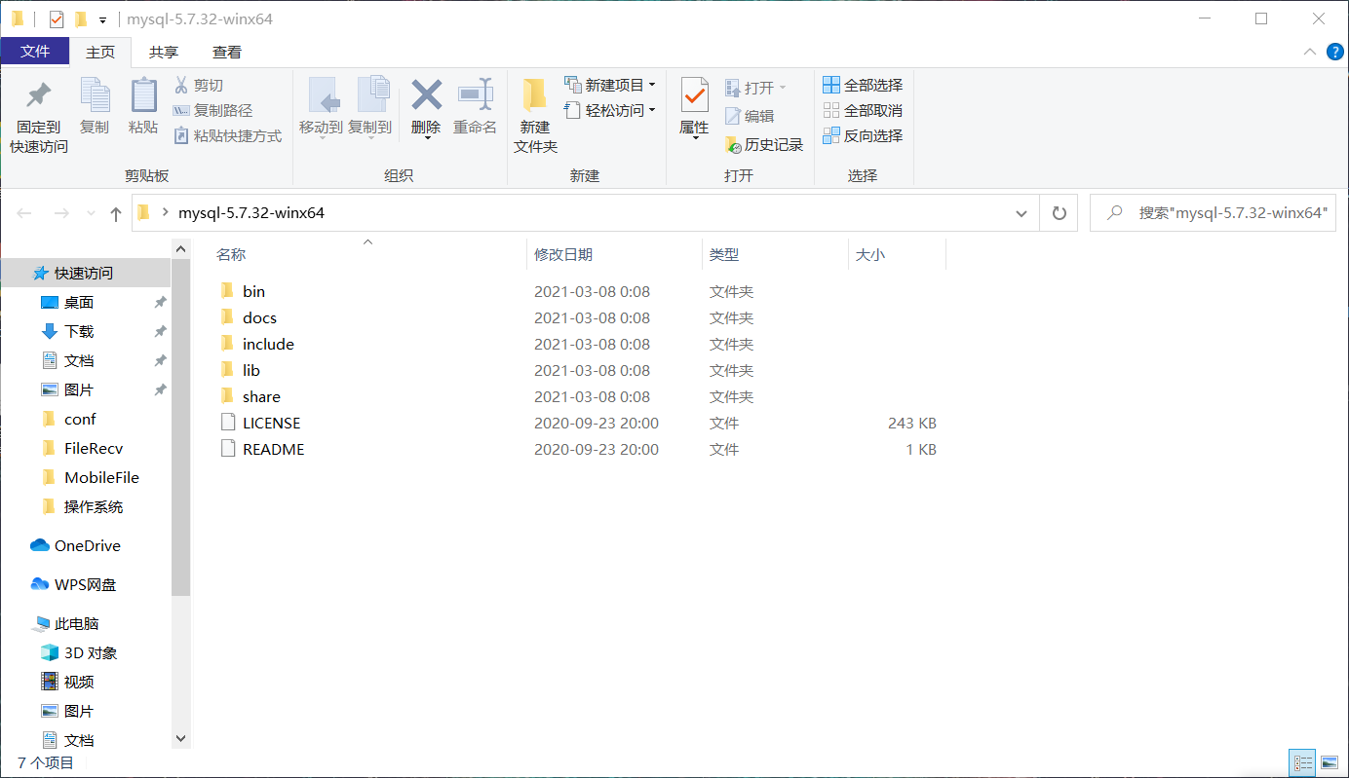Click History (历史记录) button
Screen dimensions: 1349x778
click(x=764, y=145)
